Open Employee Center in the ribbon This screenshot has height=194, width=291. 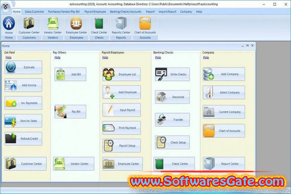76,25
